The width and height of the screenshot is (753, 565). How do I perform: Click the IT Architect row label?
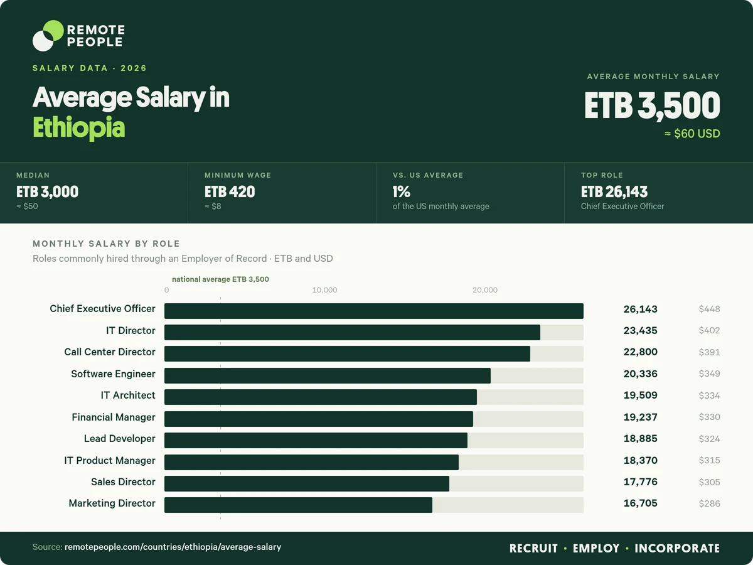click(128, 395)
